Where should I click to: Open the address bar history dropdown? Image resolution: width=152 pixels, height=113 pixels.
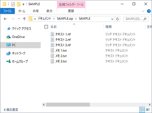[x=112, y=19]
